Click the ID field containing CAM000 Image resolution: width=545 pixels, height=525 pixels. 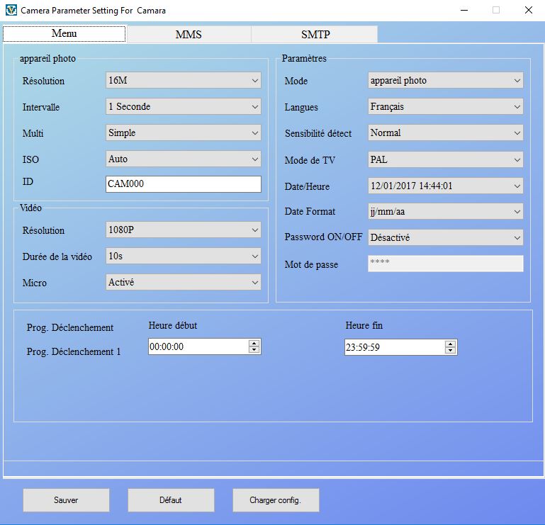pyautogui.click(x=183, y=184)
